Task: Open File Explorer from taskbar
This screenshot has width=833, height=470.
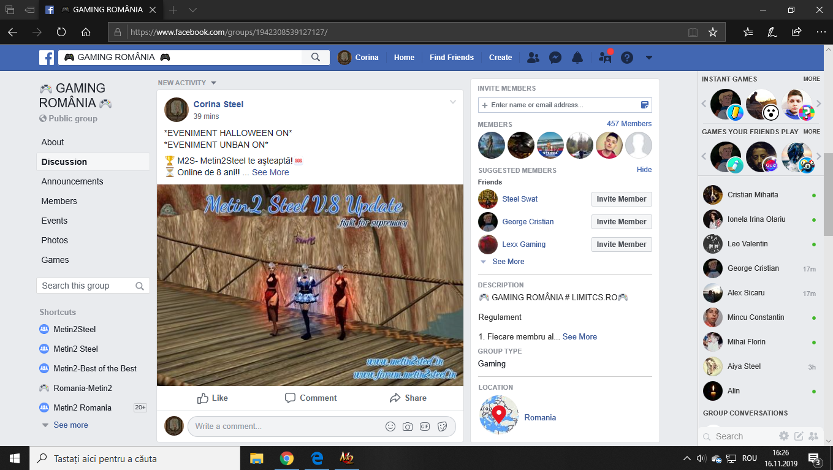Action: pyautogui.click(x=256, y=458)
